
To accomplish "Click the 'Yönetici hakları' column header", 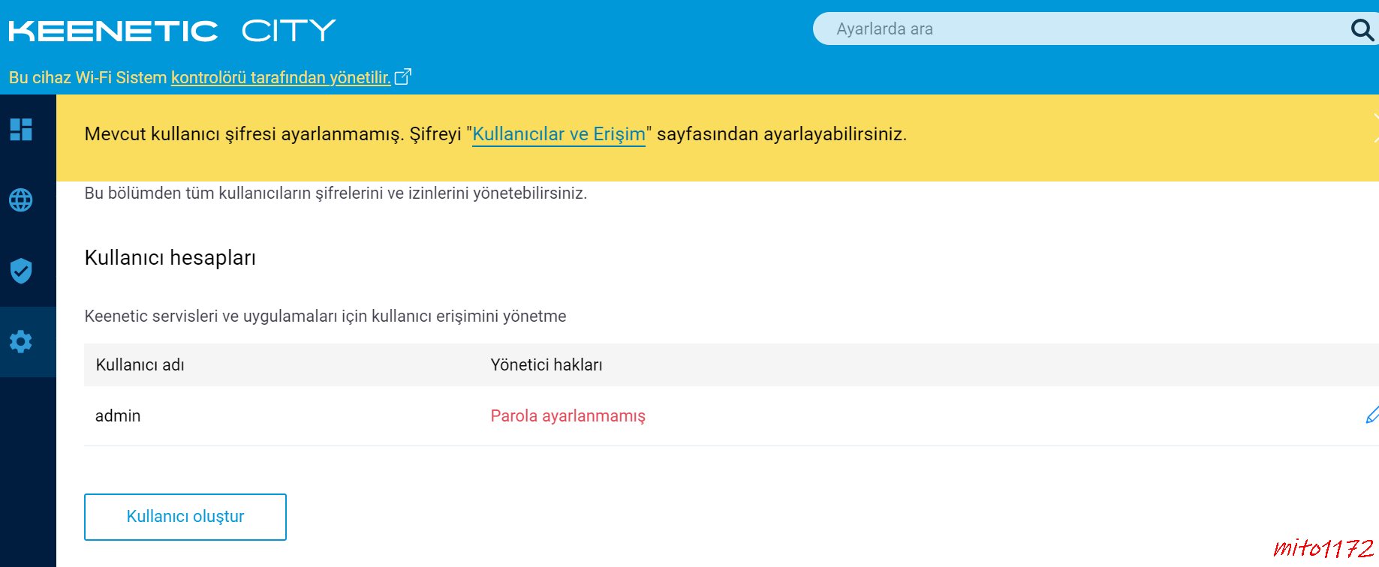I will pos(546,364).
